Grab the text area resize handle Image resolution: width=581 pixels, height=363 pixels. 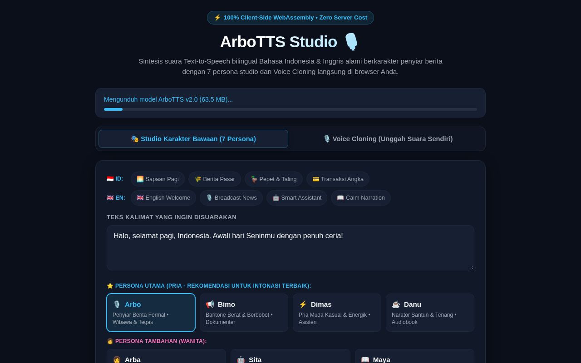click(x=471, y=267)
